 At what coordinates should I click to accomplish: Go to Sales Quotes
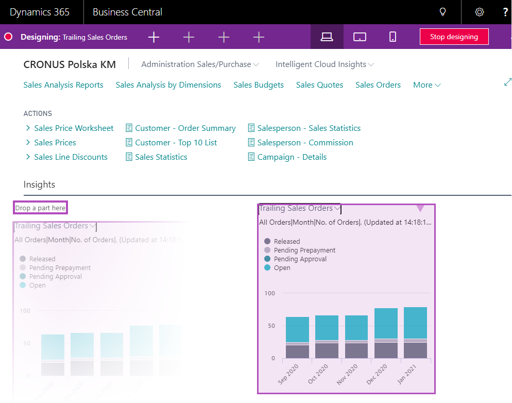[319, 85]
